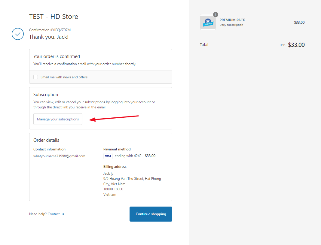Click the Daily subscription label
Screen dimensions: 321x245
pos(231,25)
